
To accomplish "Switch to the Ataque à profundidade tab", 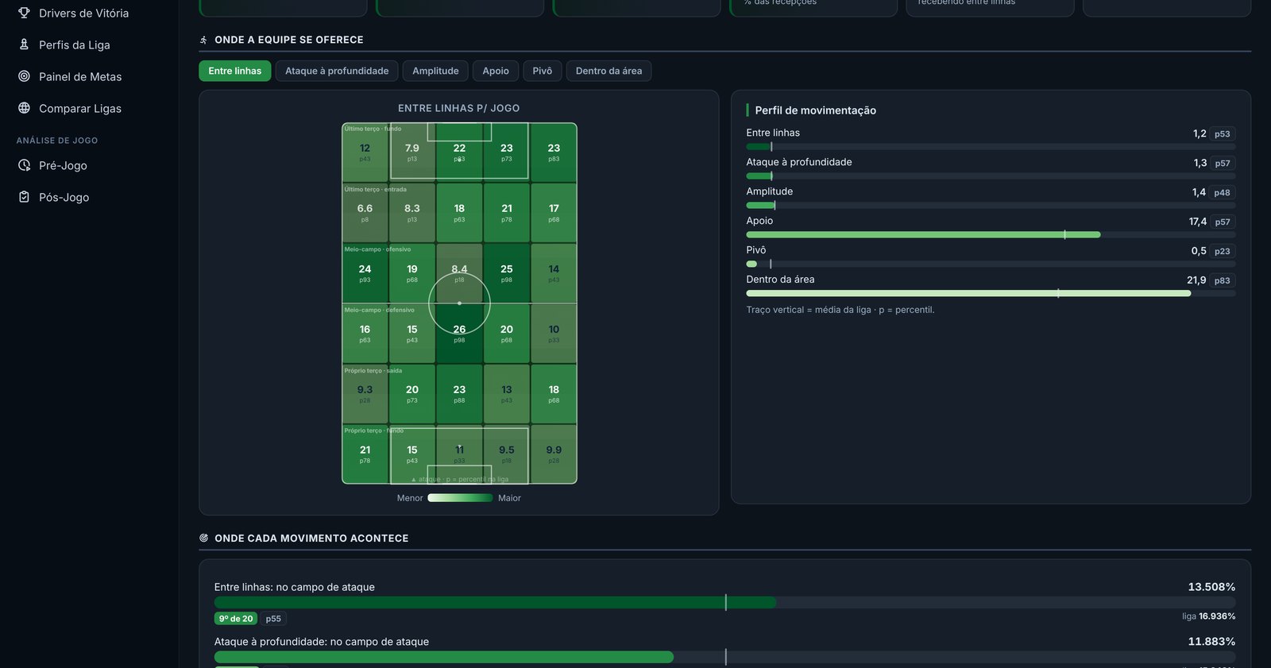I will (x=337, y=71).
